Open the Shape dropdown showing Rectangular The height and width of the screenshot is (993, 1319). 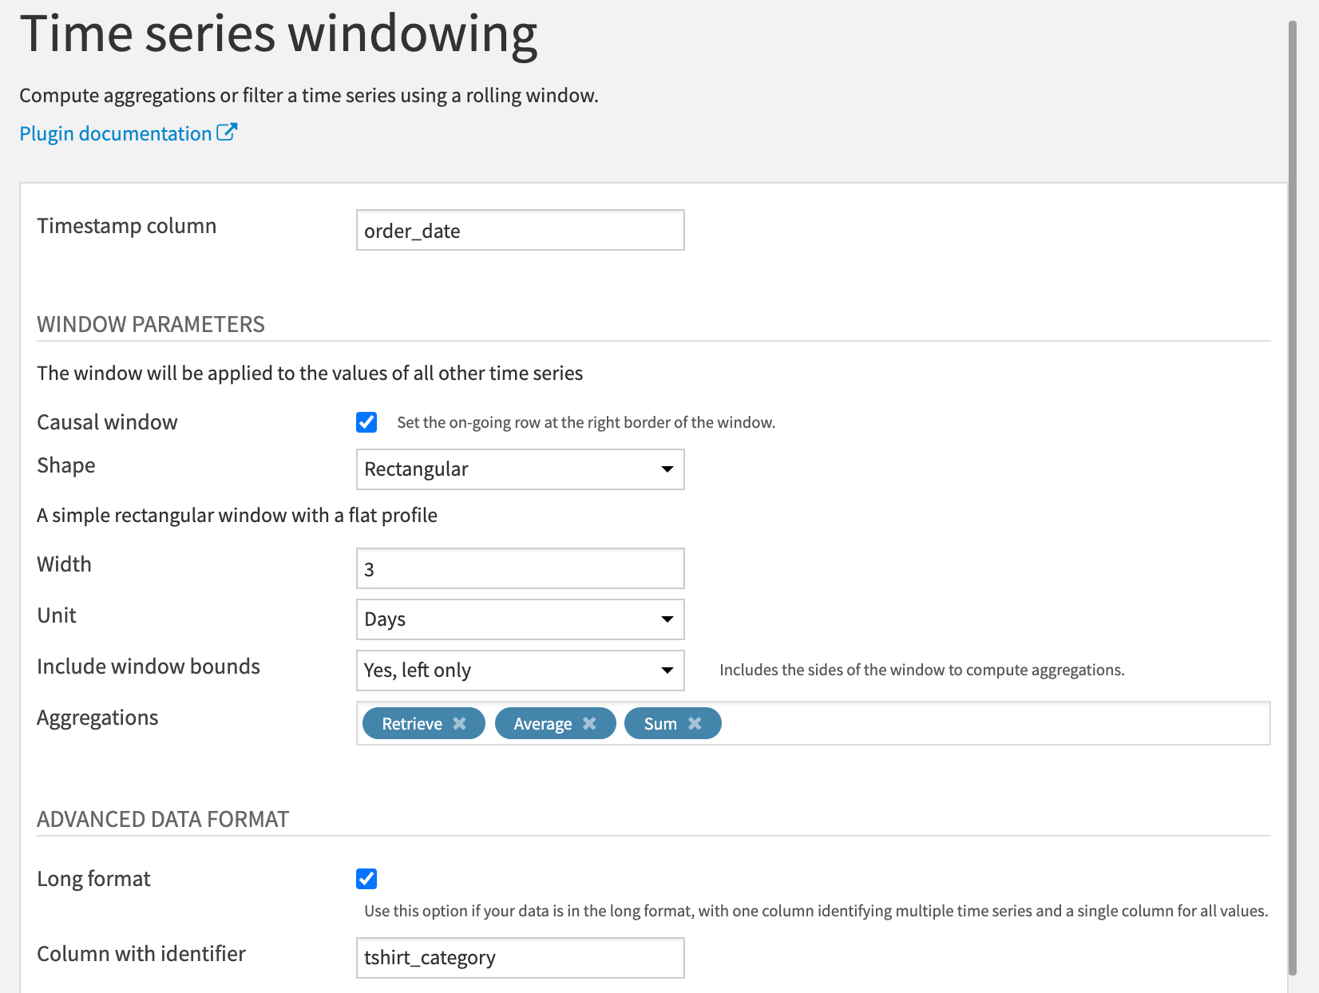pos(519,469)
